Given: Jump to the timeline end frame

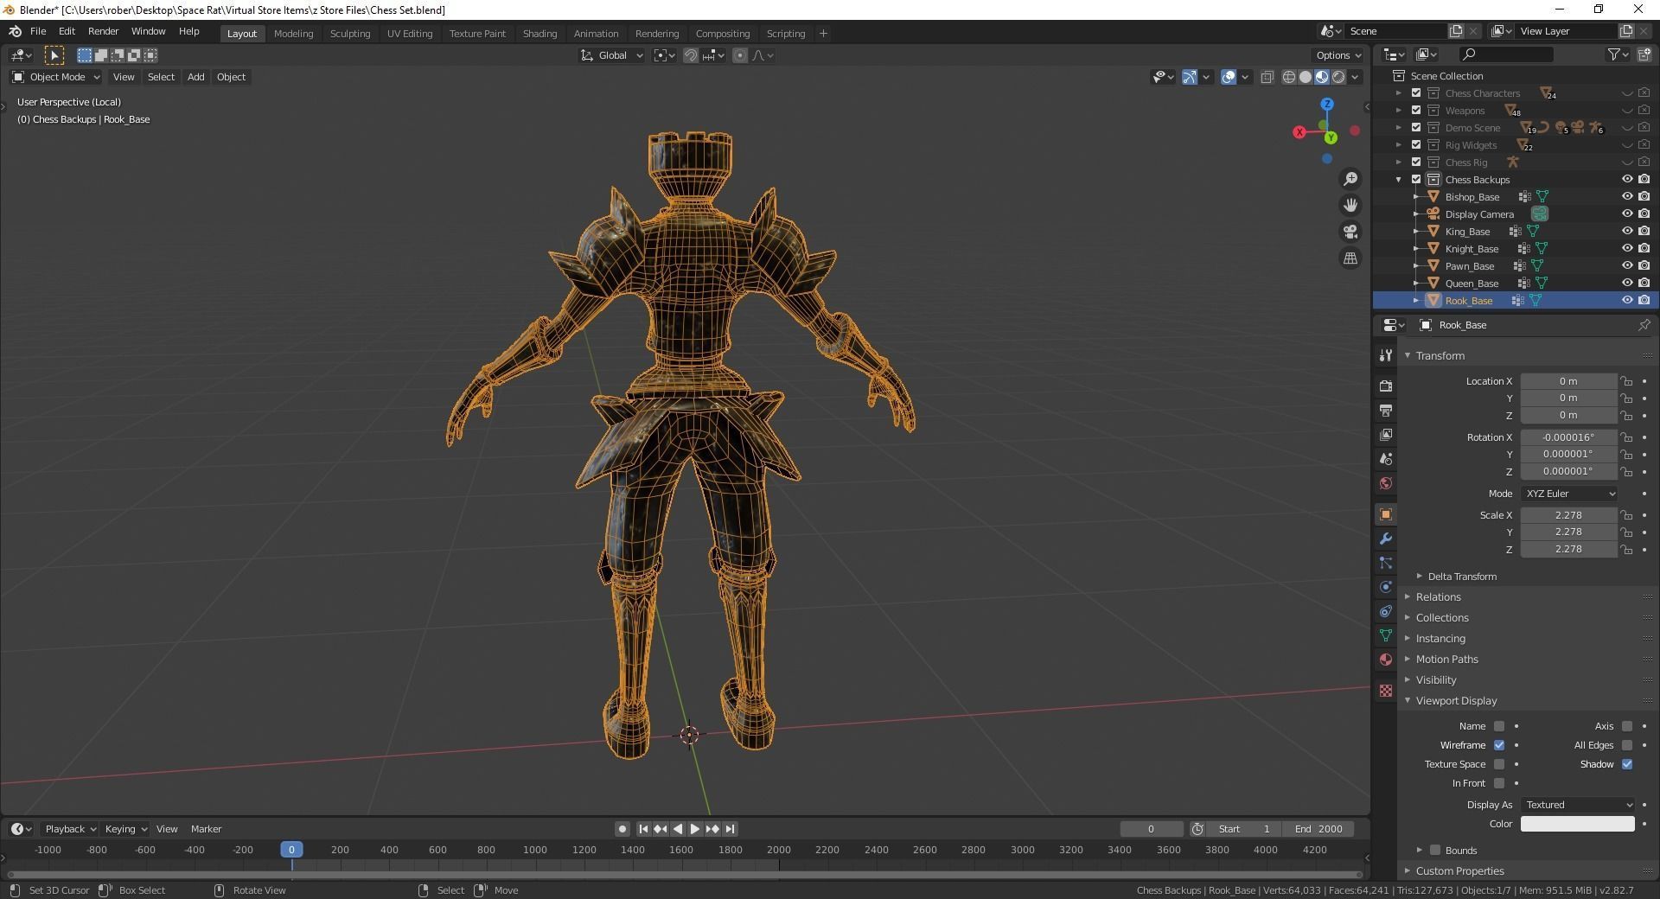Looking at the screenshot, I should (731, 829).
